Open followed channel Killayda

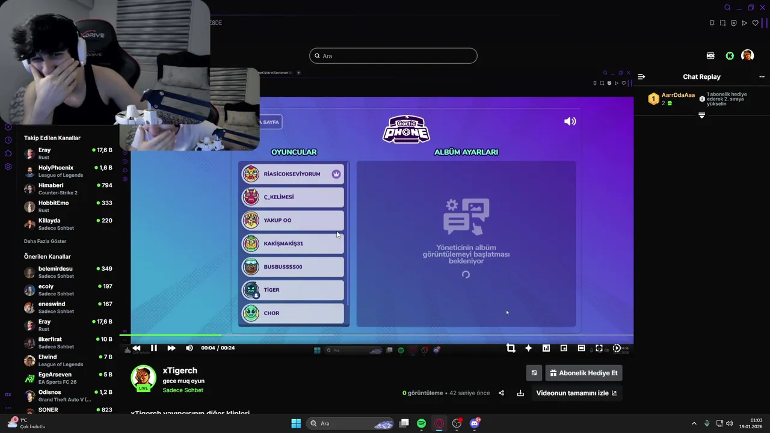coord(68,224)
